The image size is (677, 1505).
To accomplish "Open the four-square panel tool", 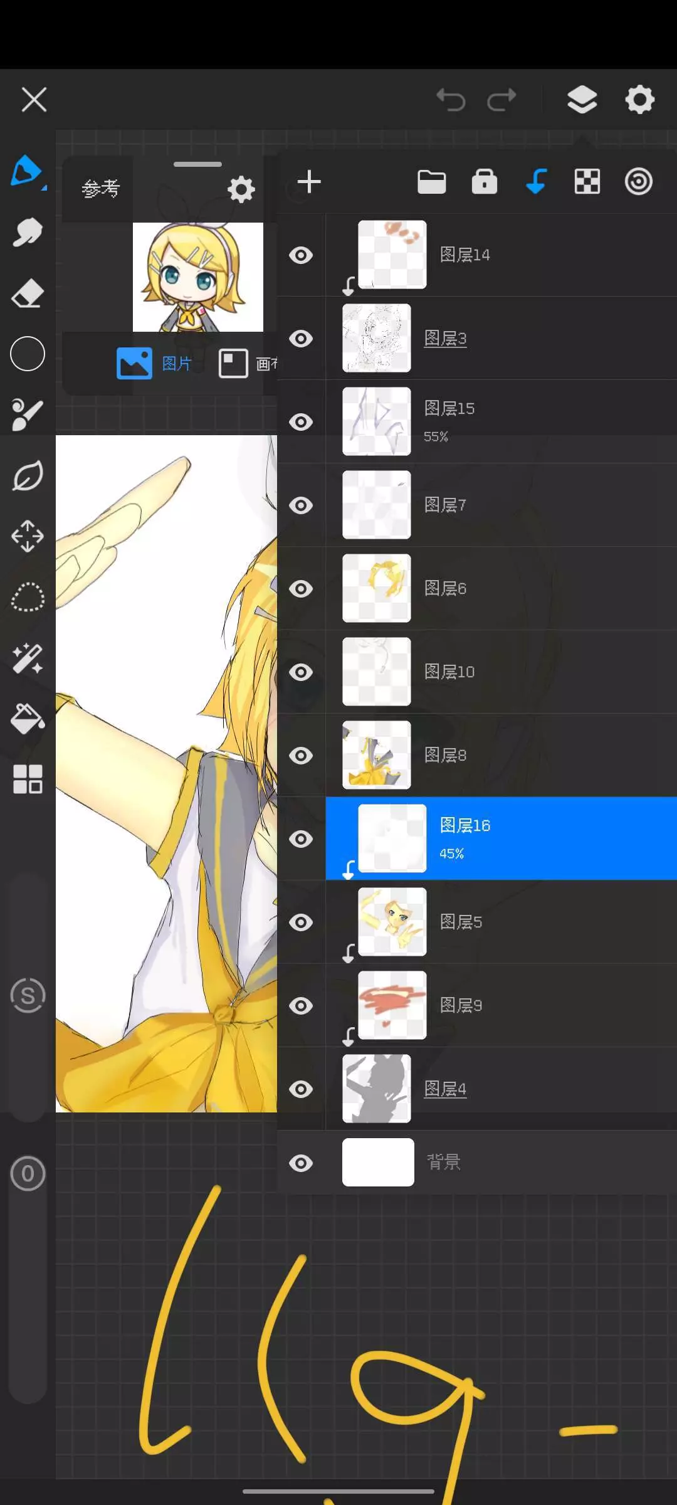I will pyautogui.click(x=28, y=779).
